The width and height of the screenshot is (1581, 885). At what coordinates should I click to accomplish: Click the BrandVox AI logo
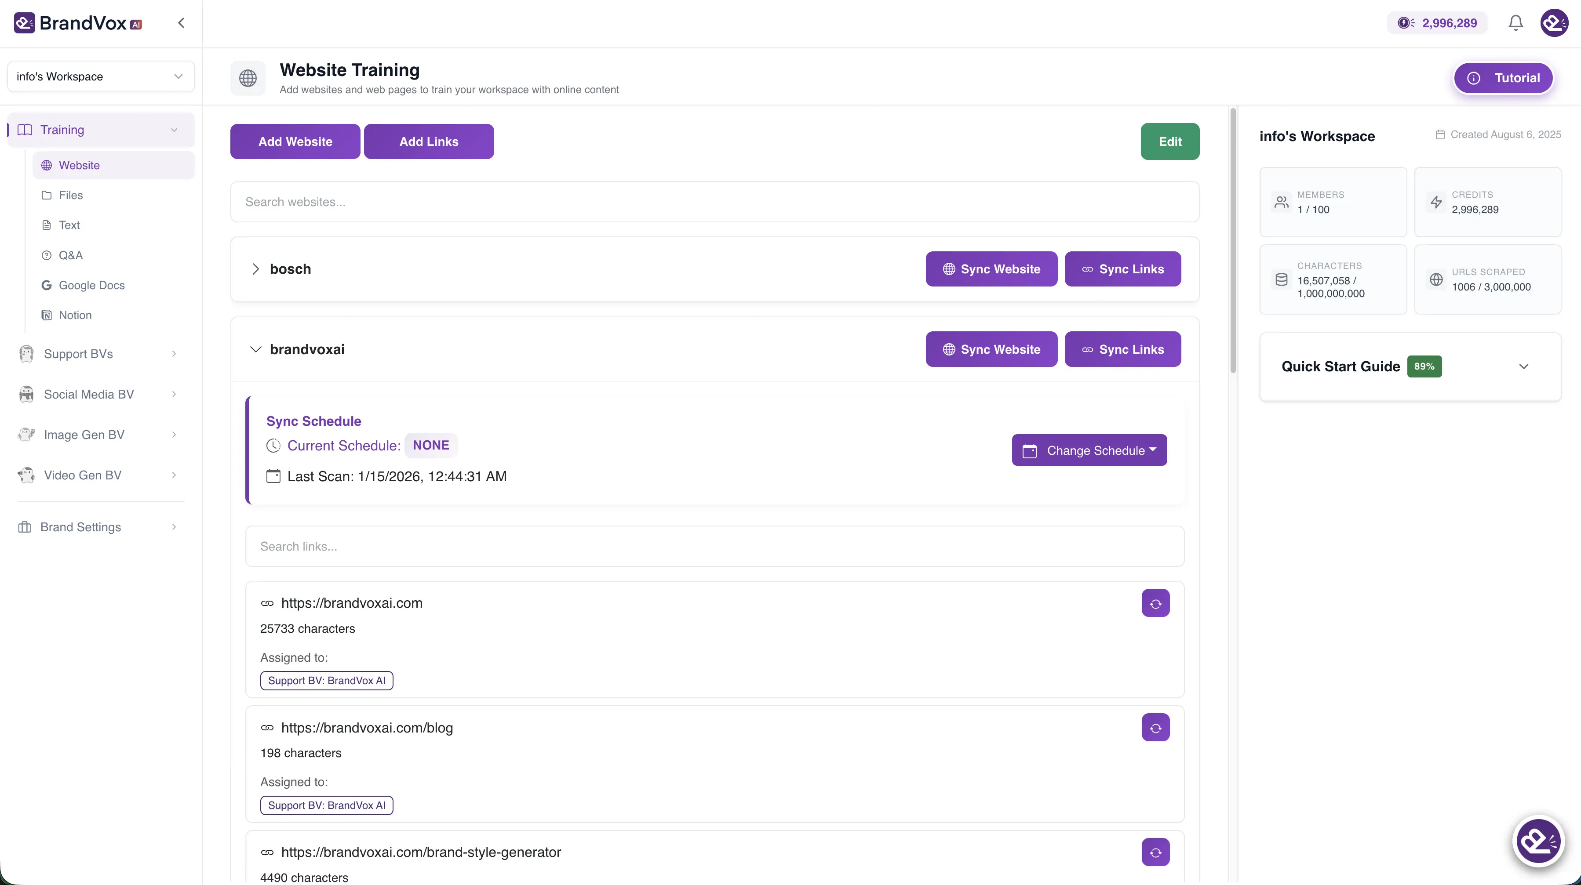(x=78, y=23)
